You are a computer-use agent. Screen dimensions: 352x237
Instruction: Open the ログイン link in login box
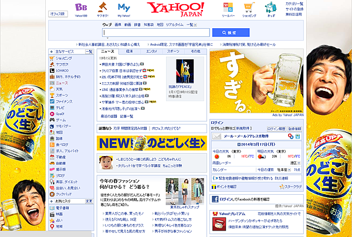pos(217,123)
